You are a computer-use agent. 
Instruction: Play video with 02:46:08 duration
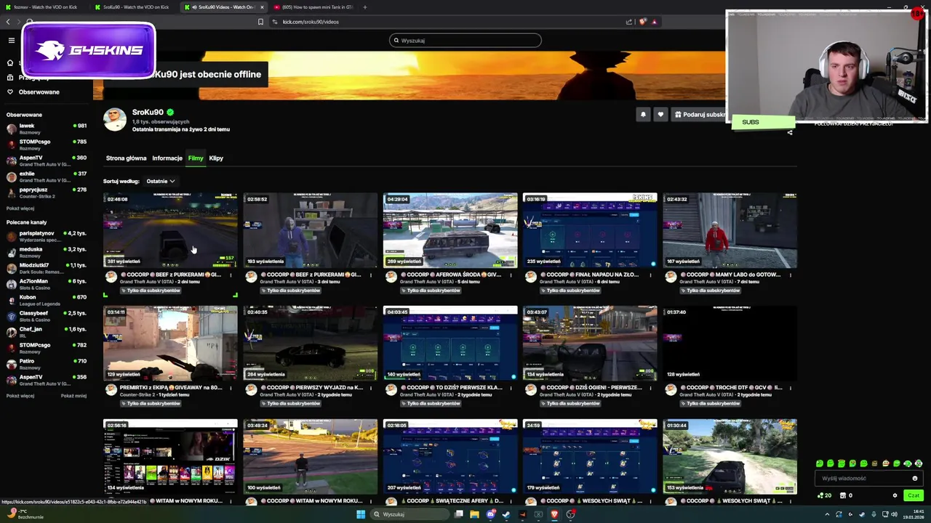coord(170,230)
